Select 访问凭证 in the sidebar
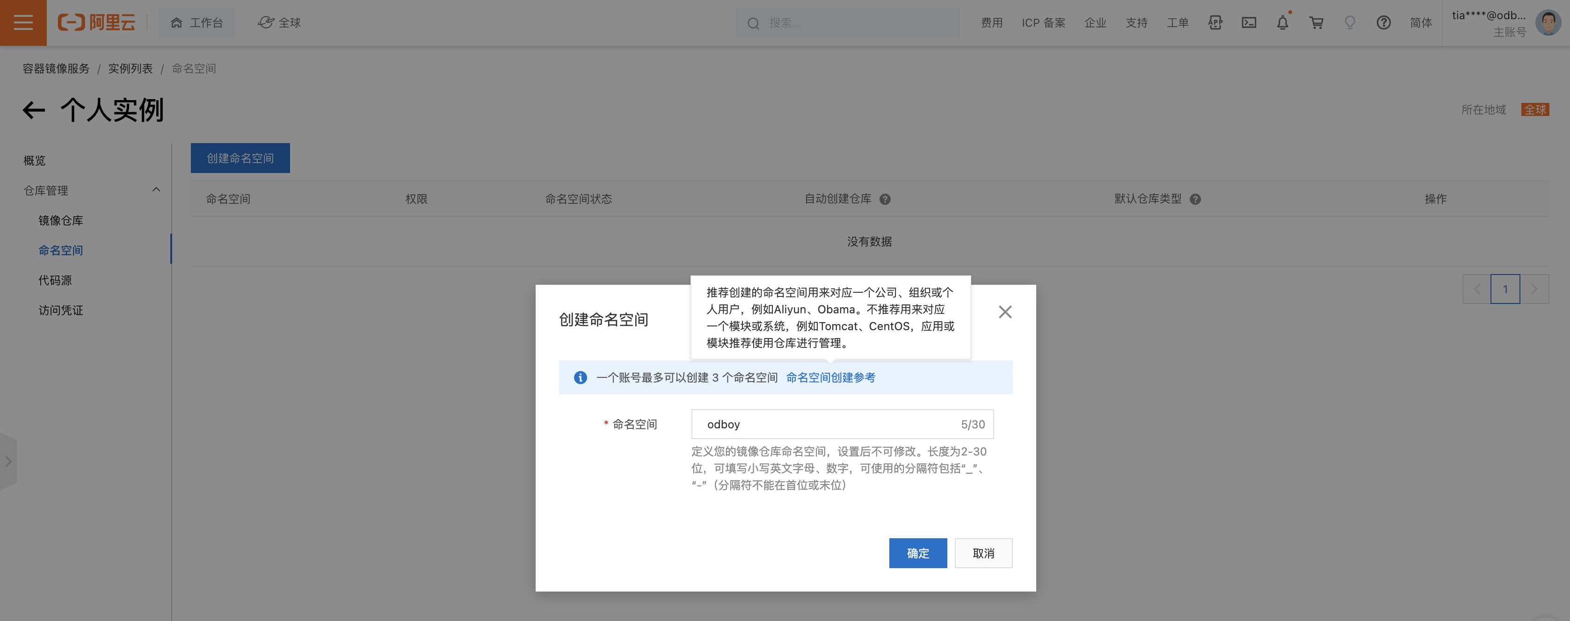The width and height of the screenshot is (1570, 621). (x=60, y=310)
